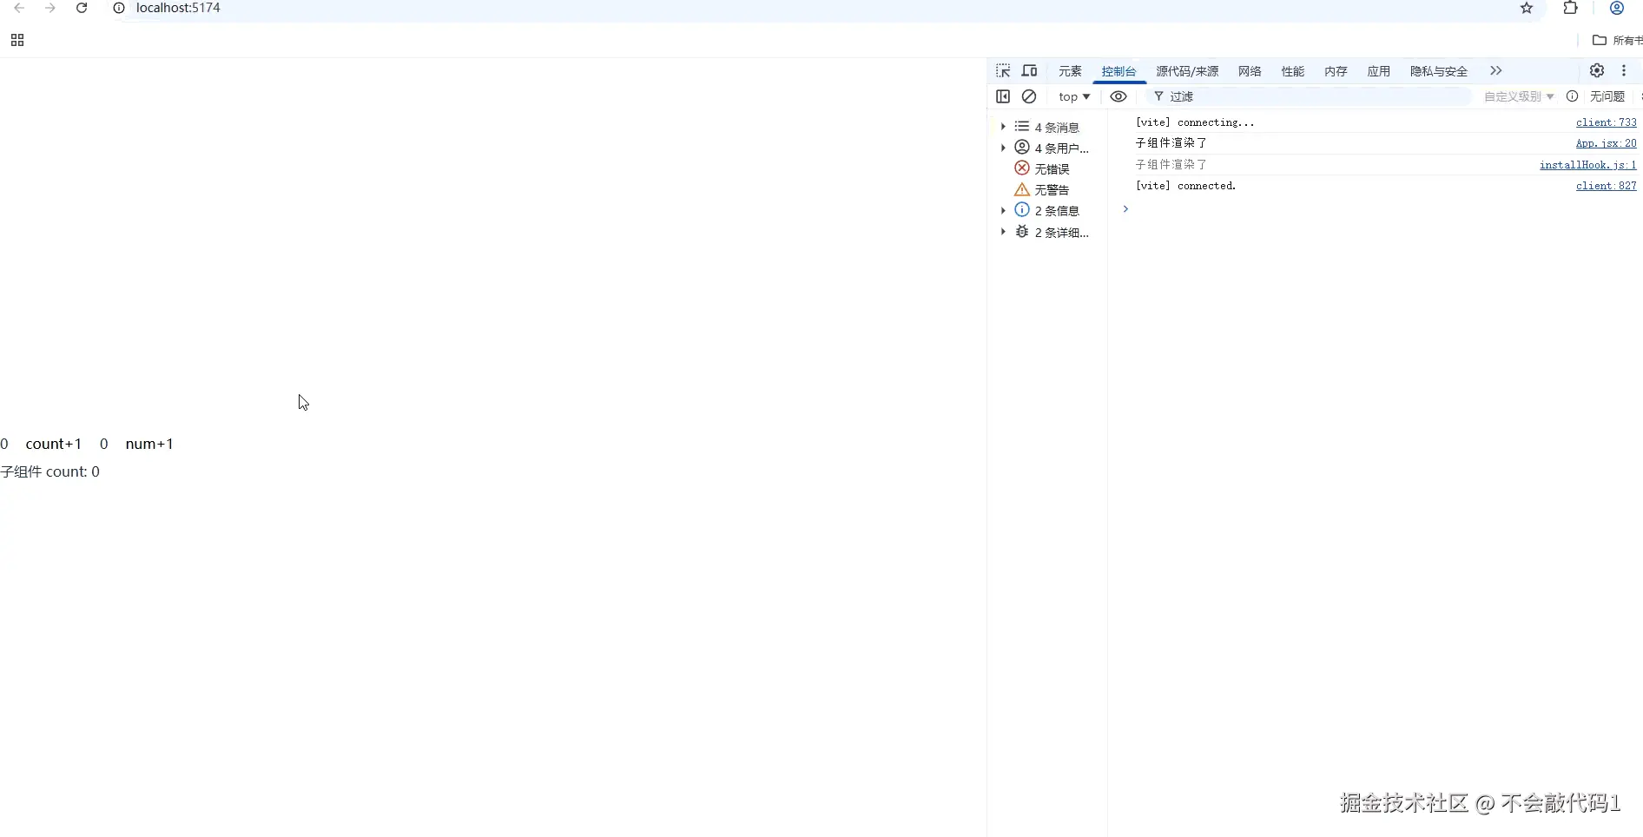Focus the console 过滤 filter field

pos(1310,96)
